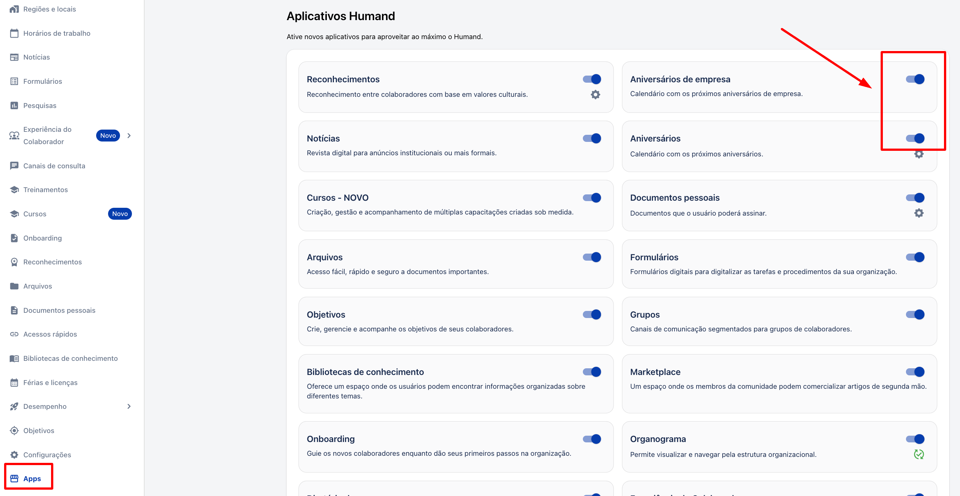Click the Aniversários de empresa card title

tap(680, 79)
